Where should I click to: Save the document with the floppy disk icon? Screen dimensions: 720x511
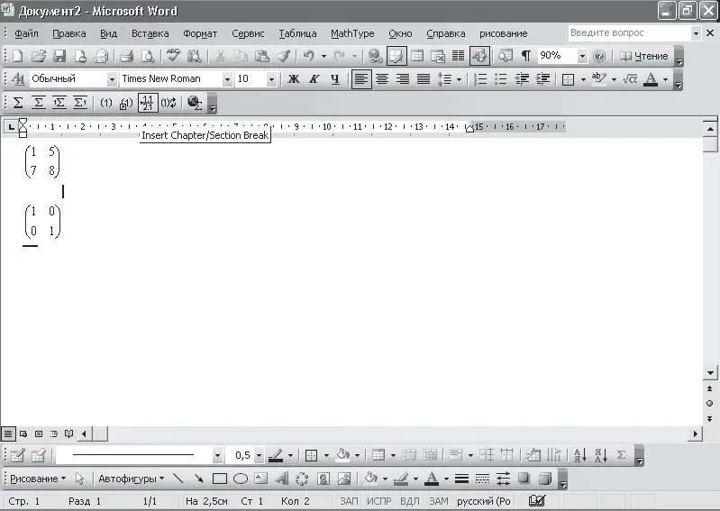point(59,56)
